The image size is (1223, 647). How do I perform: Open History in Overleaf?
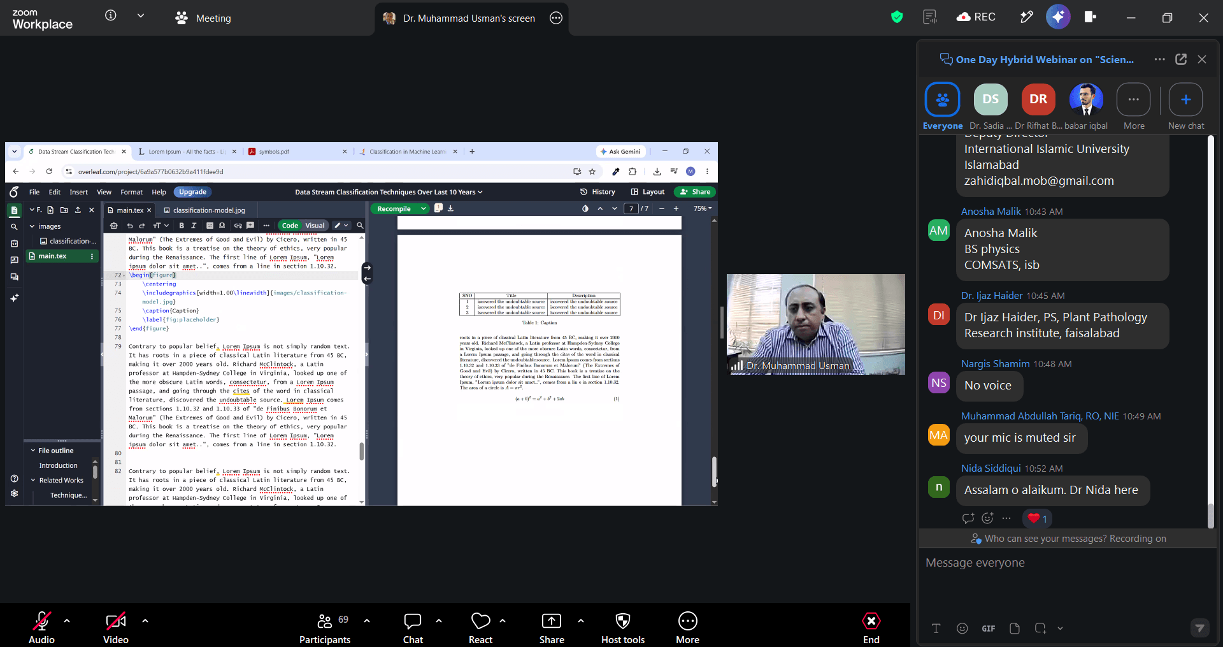[x=597, y=192]
